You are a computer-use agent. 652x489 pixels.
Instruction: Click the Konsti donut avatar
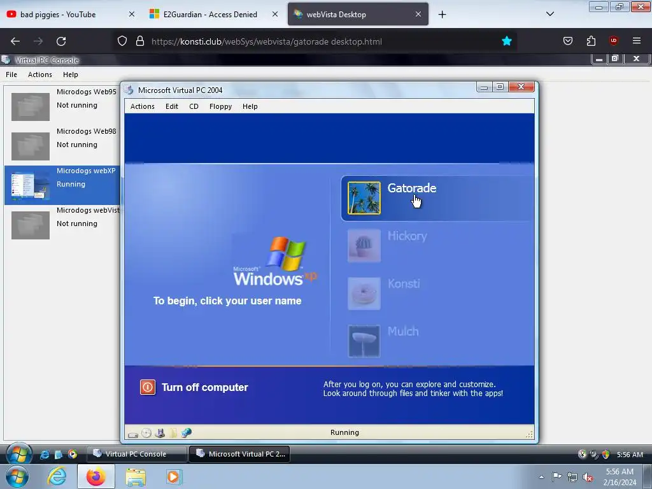click(364, 294)
